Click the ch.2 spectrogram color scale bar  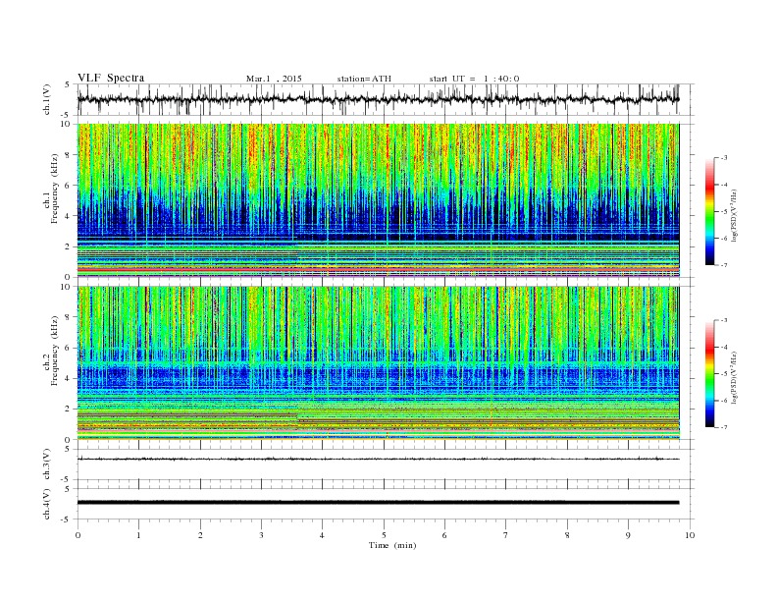click(x=709, y=373)
